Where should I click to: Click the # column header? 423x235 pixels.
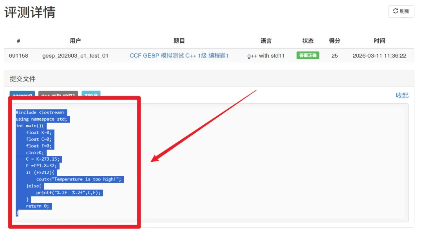[18, 41]
